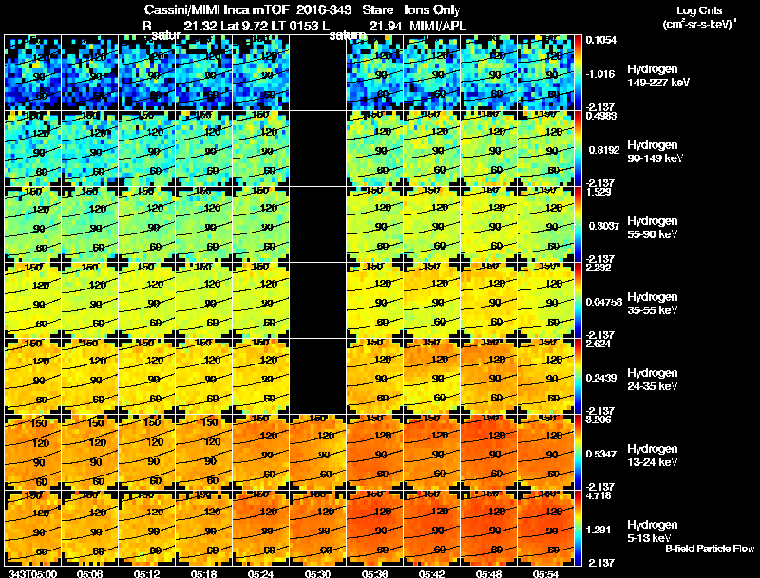
Task: Click the '343T05:00' time axis label
Action: coord(33,573)
